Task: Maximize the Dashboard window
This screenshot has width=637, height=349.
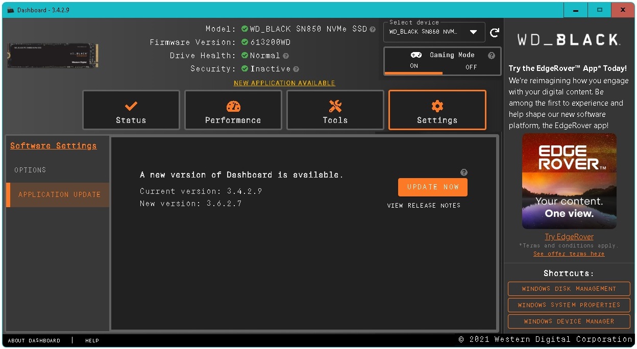Action: pyautogui.click(x=600, y=10)
